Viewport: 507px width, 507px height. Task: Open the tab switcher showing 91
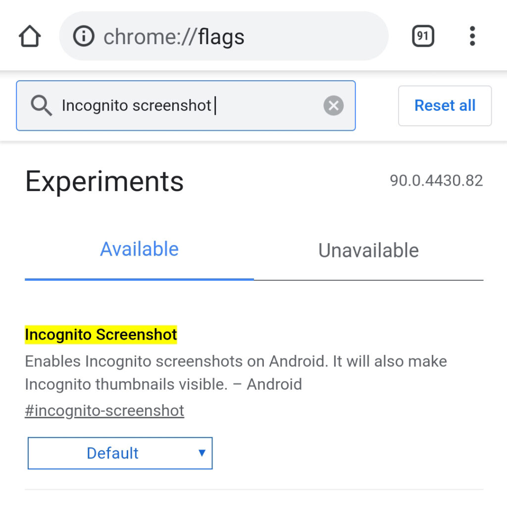(x=423, y=36)
